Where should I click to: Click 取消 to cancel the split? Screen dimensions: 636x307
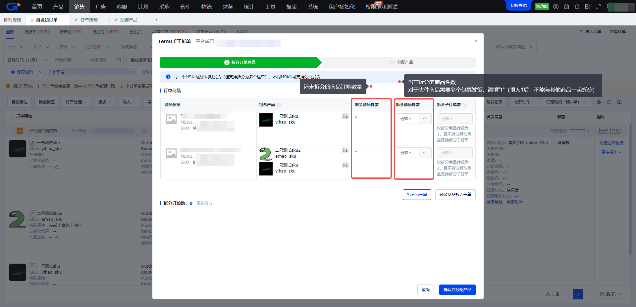point(426,290)
